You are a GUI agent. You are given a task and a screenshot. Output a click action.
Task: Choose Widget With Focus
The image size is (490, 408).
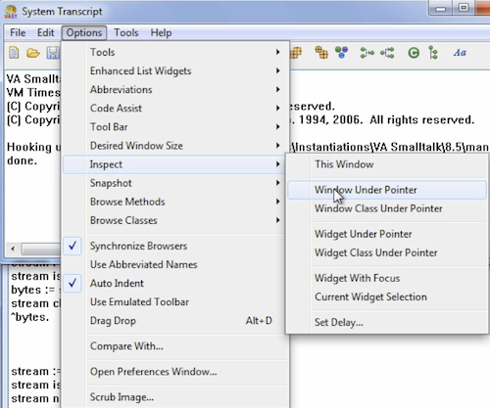point(387,278)
